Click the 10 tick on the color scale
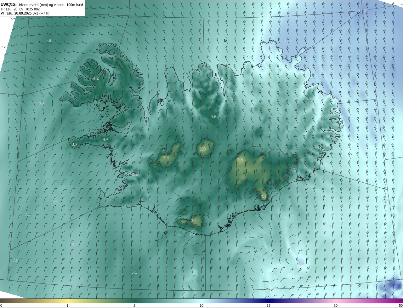Viewport: 403px width, 308px height. pos(201,305)
